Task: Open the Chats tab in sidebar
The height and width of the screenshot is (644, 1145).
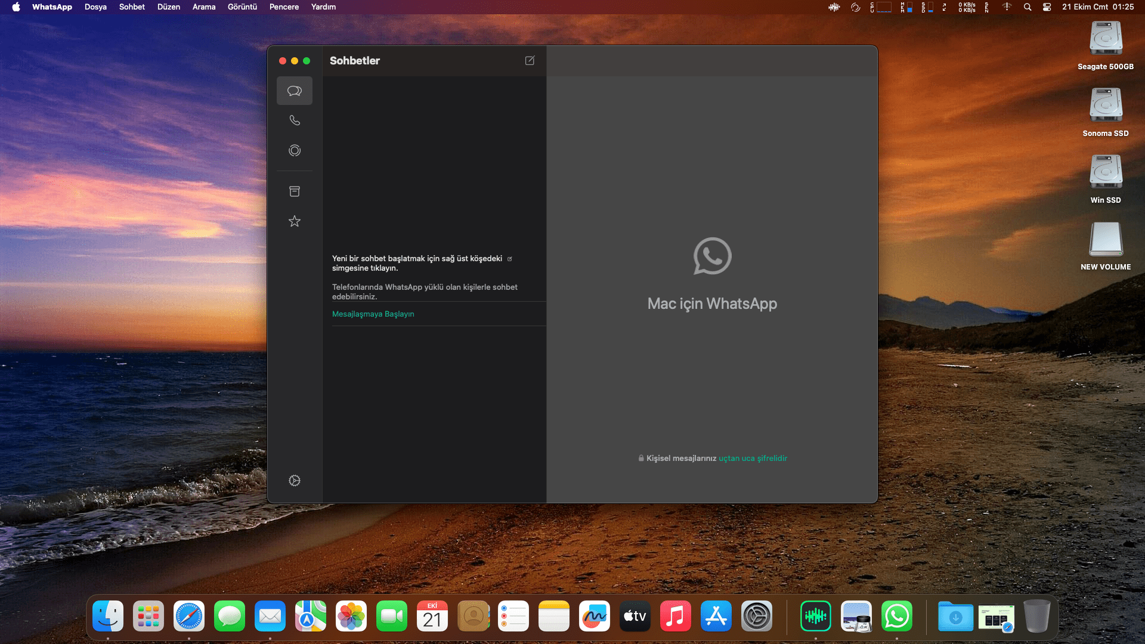Action: 295,91
